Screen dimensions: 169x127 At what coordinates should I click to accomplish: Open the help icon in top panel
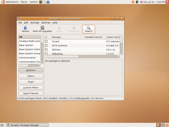[48, 2]
